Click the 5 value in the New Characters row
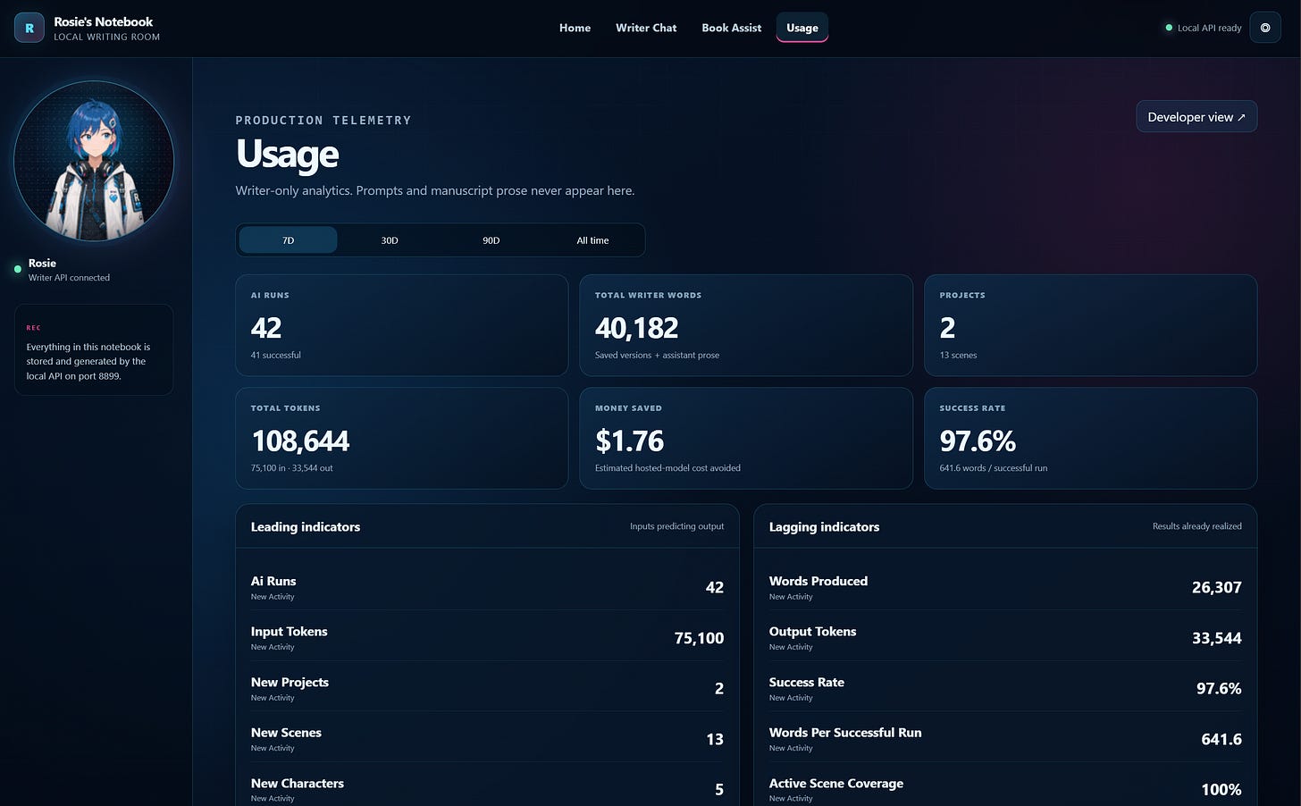The height and width of the screenshot is (806, 1301). click(x=719, y=790)
